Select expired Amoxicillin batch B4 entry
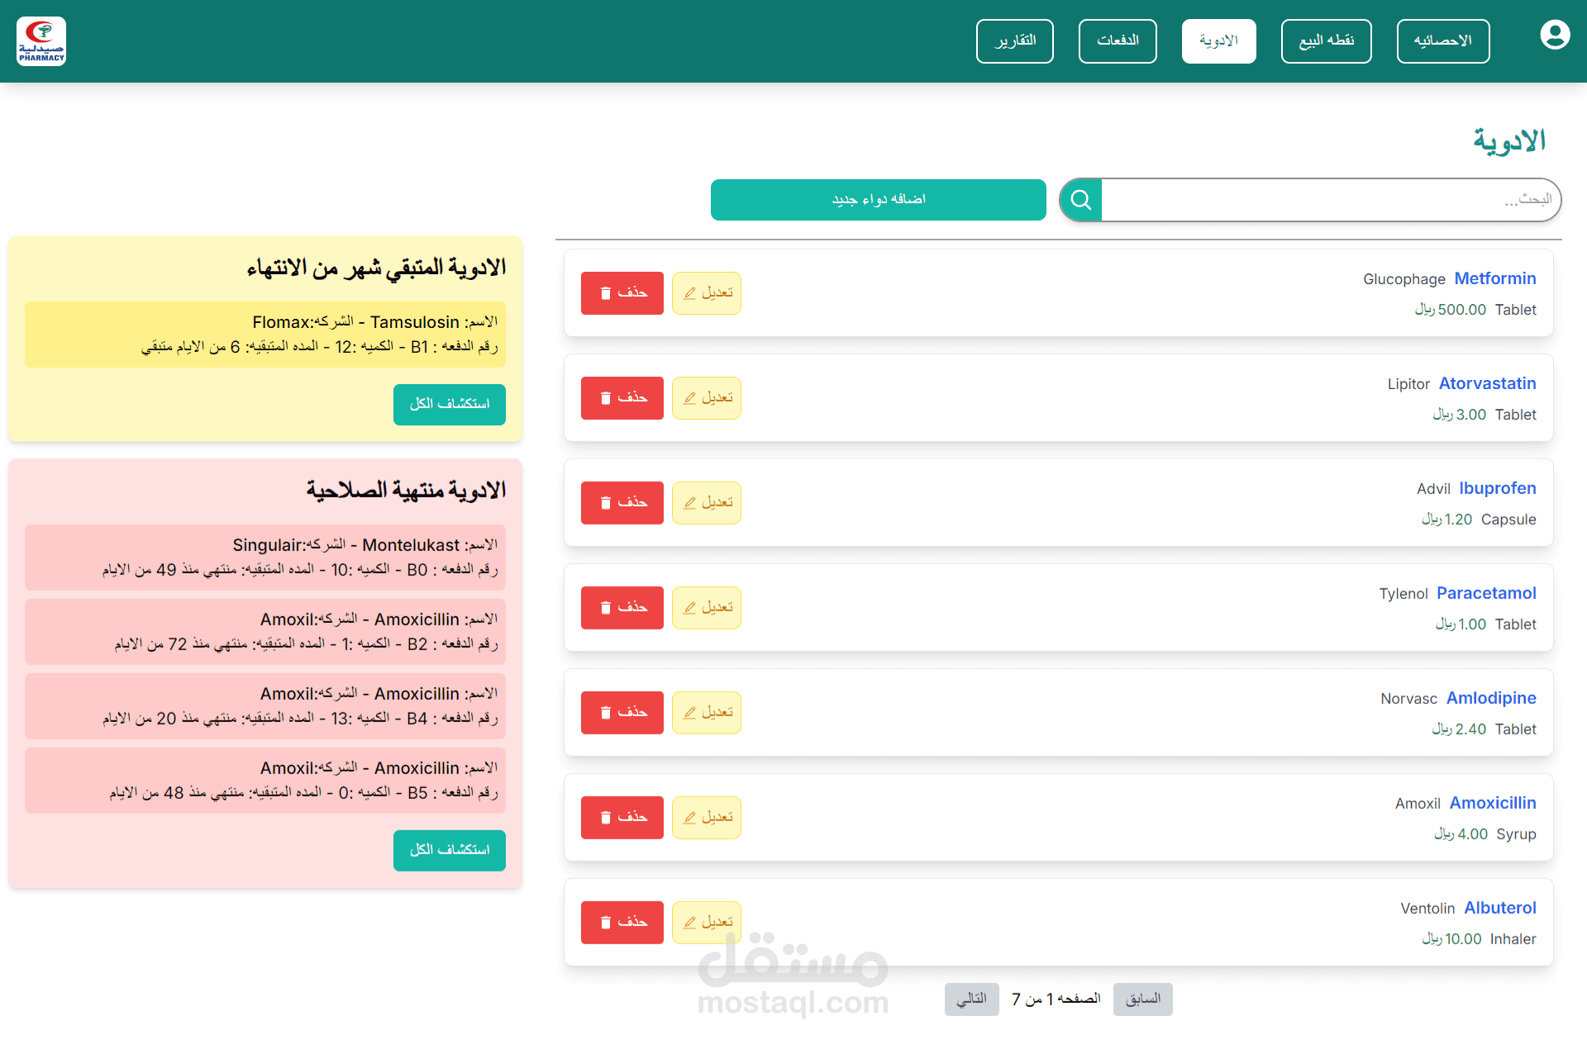Viewport: 1587px width, 1040px height. 265,706
